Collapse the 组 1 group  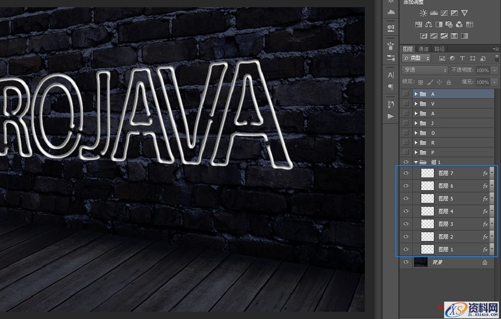pos(416,162)
